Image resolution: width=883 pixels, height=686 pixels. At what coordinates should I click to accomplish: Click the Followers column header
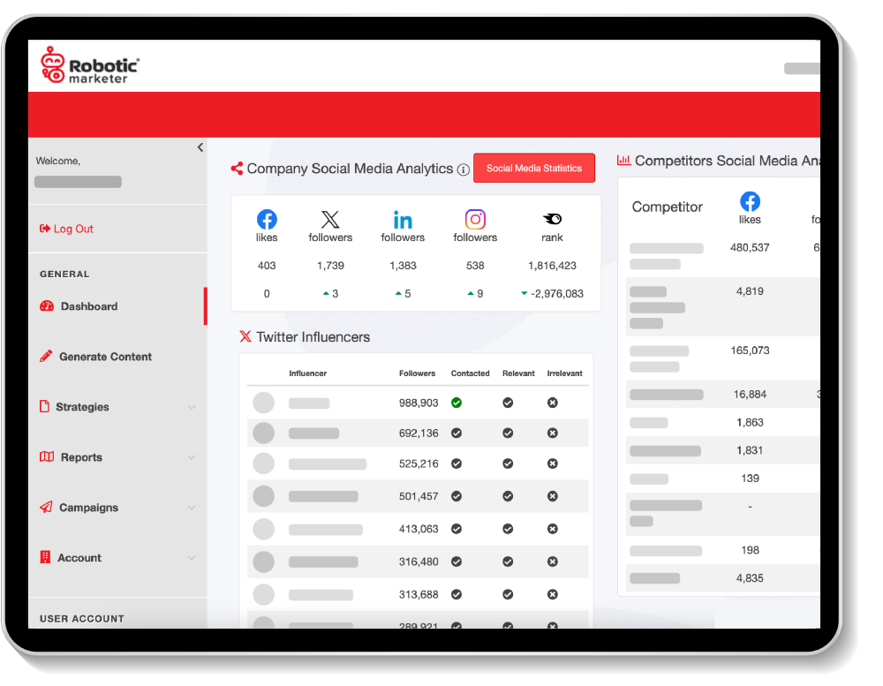tap(417, 373)
